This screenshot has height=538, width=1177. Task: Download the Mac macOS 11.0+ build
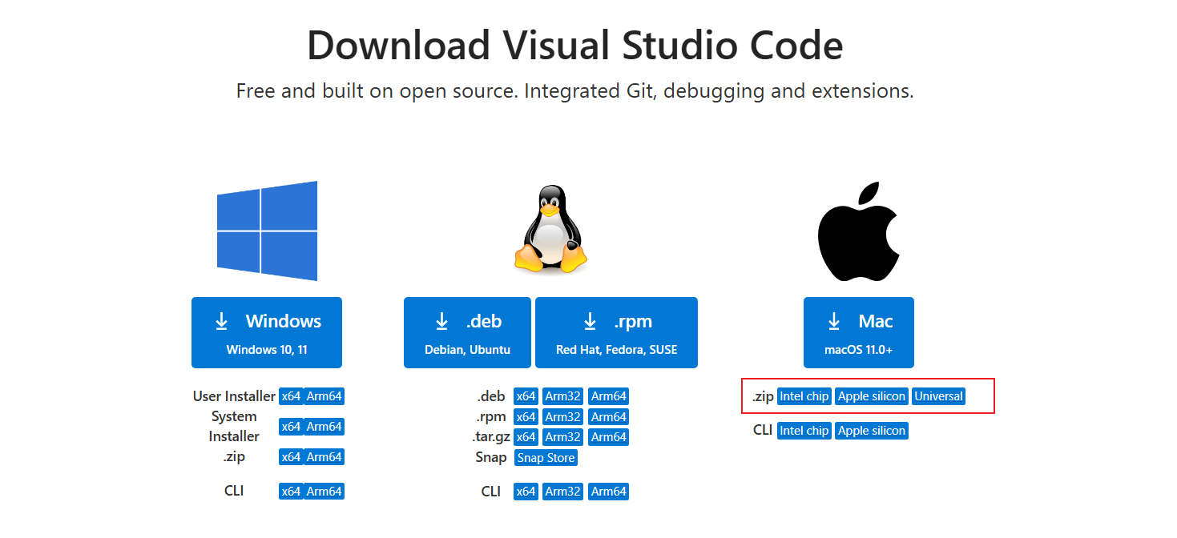tap(859, 332)
